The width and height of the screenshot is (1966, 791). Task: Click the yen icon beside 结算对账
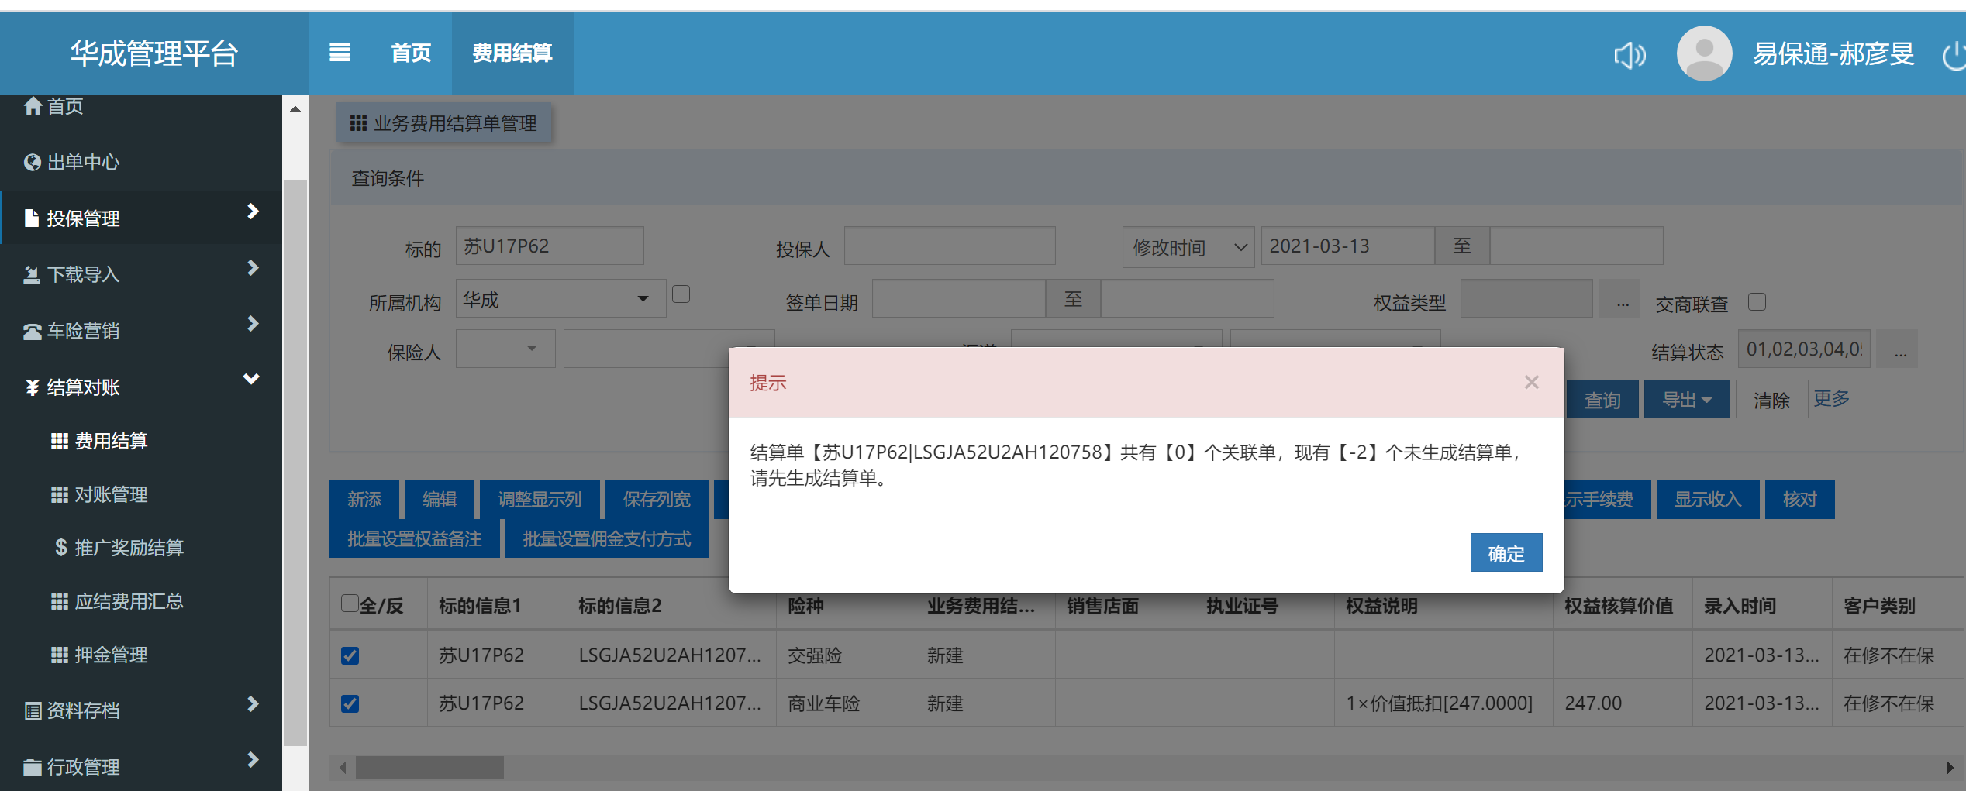pos(33,387)
